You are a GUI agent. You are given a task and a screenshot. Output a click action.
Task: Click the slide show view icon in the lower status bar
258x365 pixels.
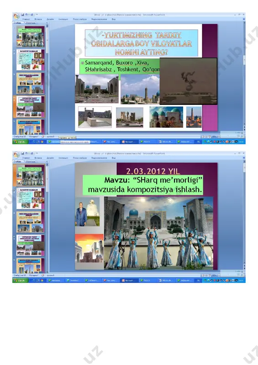tap(210, 276)
